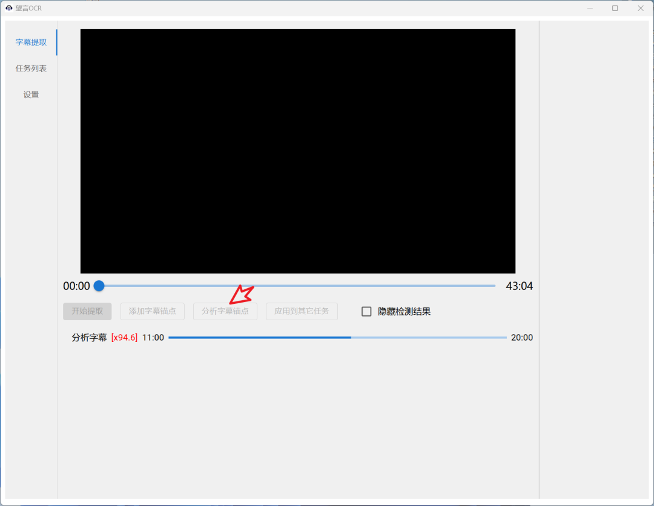Viewport: 654px width, 506px height.
Task: Click the 添加字幕锚点 button
Action: (153, 311)
